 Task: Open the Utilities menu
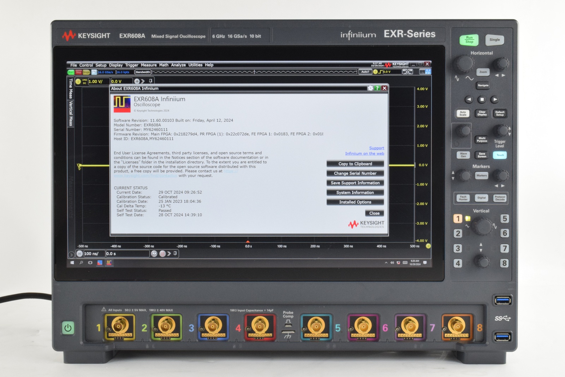click(x=195, y=65)
